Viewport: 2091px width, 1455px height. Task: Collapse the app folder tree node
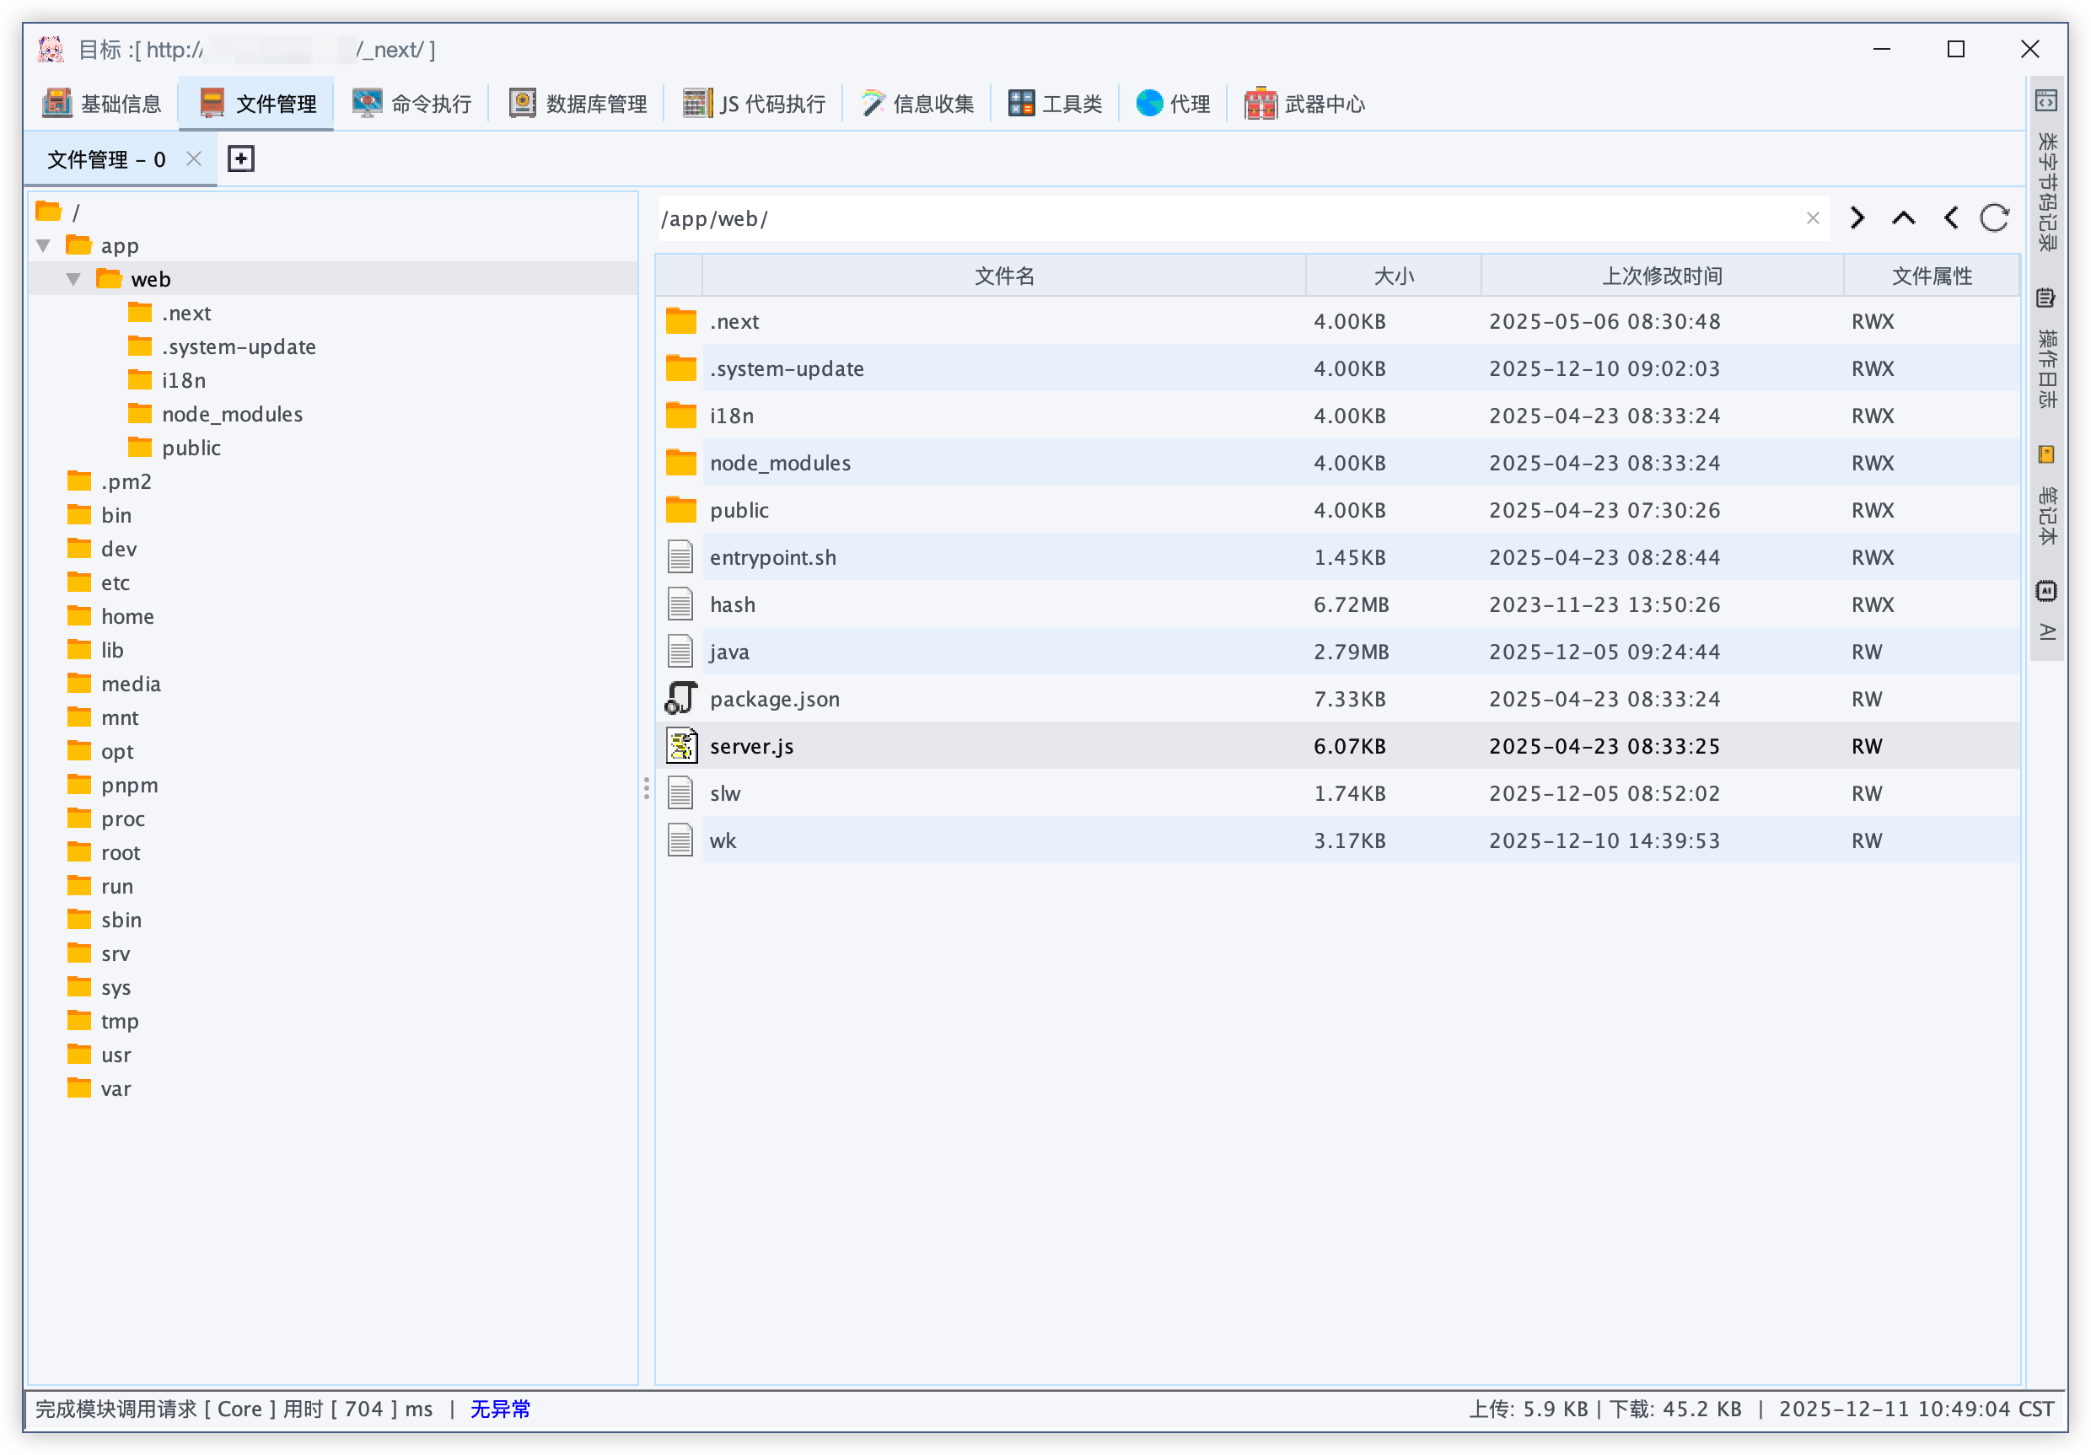tap(43, 246)
